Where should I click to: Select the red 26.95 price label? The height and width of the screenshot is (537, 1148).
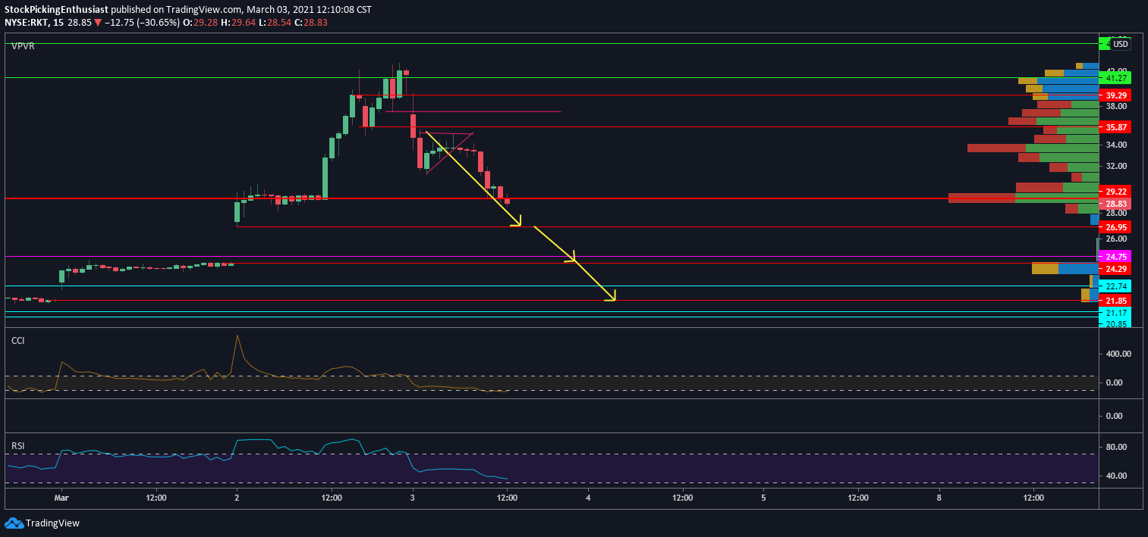click(x=1115, y=227)
